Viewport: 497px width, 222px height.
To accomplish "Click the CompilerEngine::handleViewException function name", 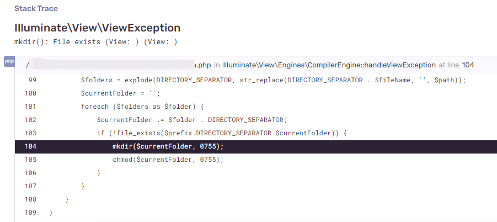I will (x=329, y=65).
